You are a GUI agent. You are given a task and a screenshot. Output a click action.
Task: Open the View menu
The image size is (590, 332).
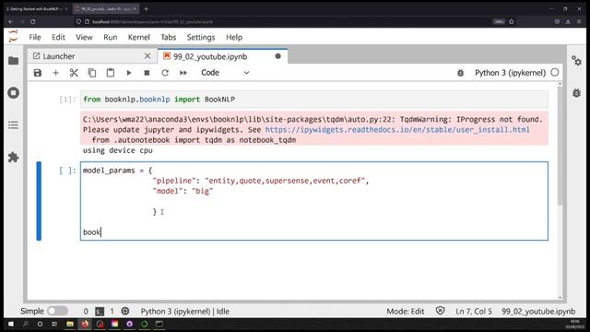tap(84, 37)
